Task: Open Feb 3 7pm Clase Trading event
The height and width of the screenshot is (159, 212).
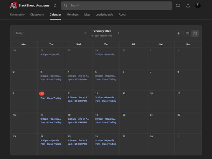Action: pos(51,79)
